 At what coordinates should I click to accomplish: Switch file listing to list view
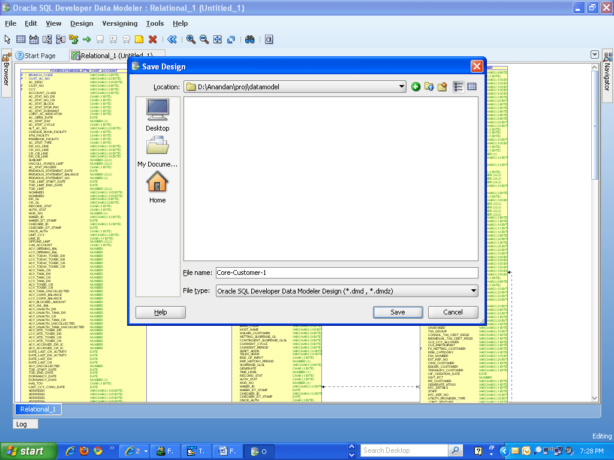click(x=458, y=86)
